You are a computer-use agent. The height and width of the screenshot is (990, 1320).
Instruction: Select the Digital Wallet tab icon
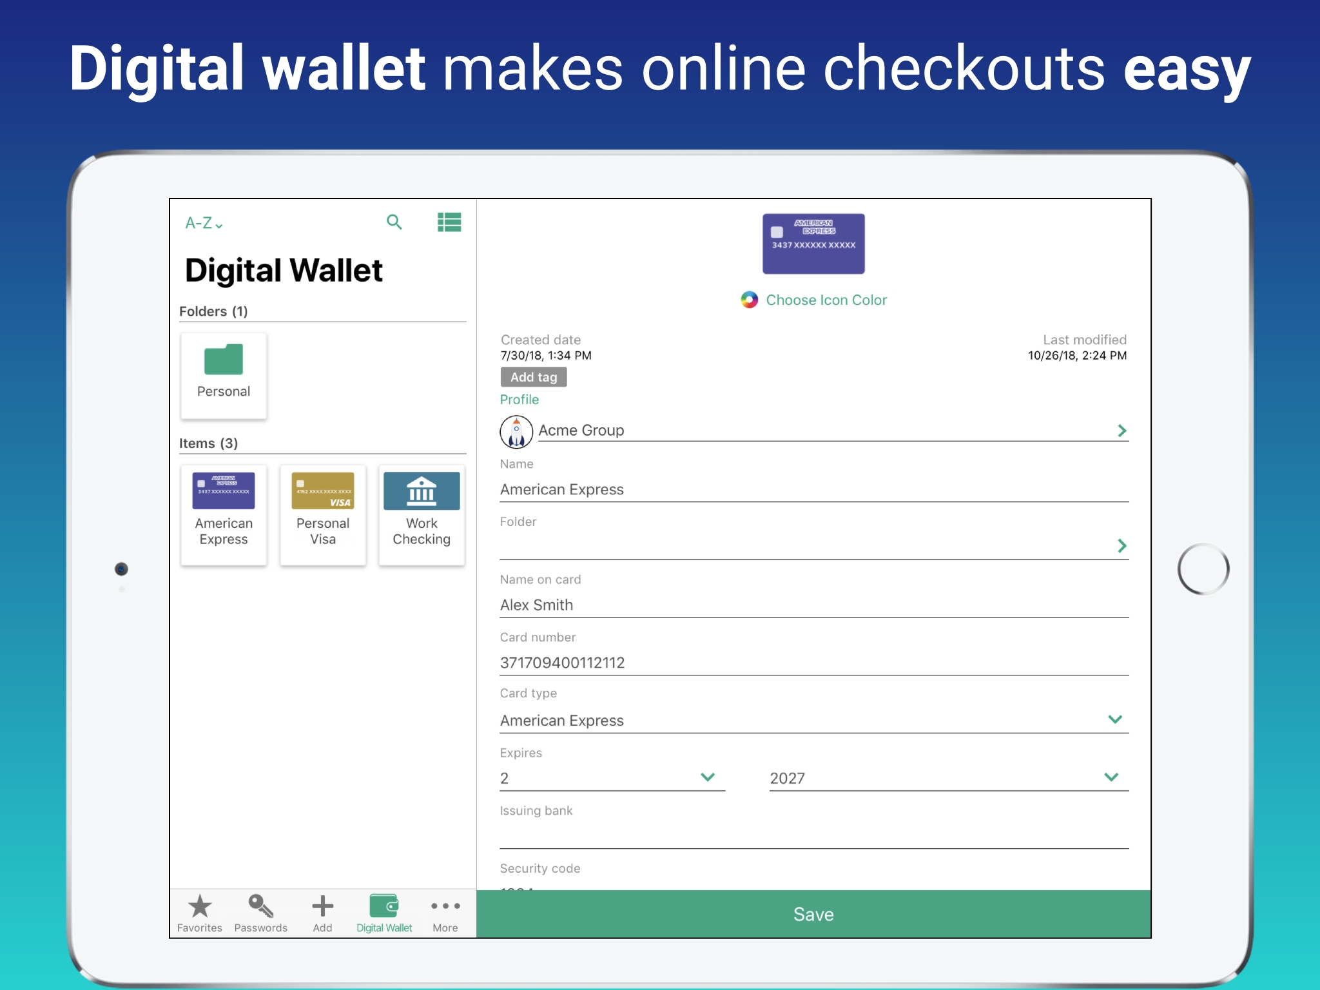pos(383,907)
